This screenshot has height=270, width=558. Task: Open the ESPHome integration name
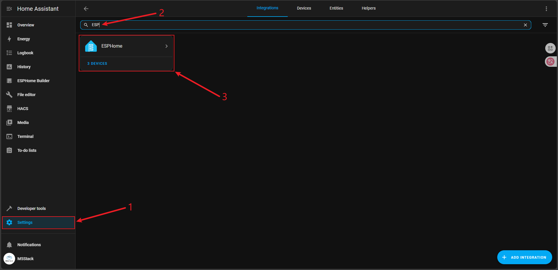[x=112, y=46]
